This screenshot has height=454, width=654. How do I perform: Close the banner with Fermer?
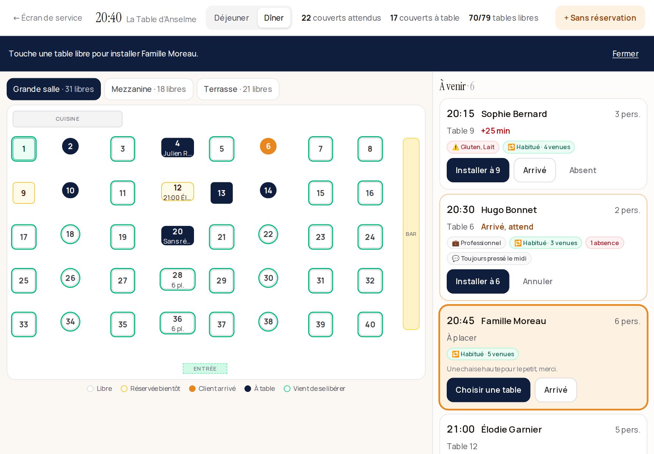click(625, 54)
